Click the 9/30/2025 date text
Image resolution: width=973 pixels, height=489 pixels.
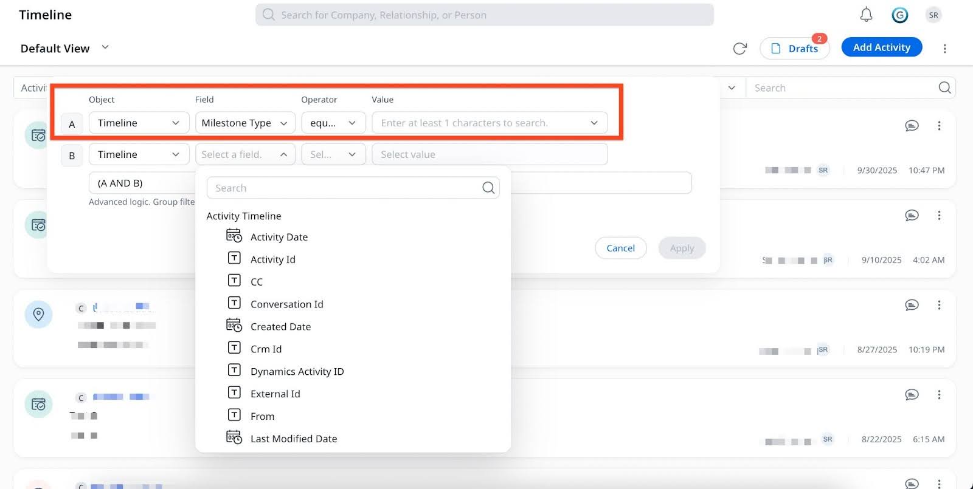[877, 170]
